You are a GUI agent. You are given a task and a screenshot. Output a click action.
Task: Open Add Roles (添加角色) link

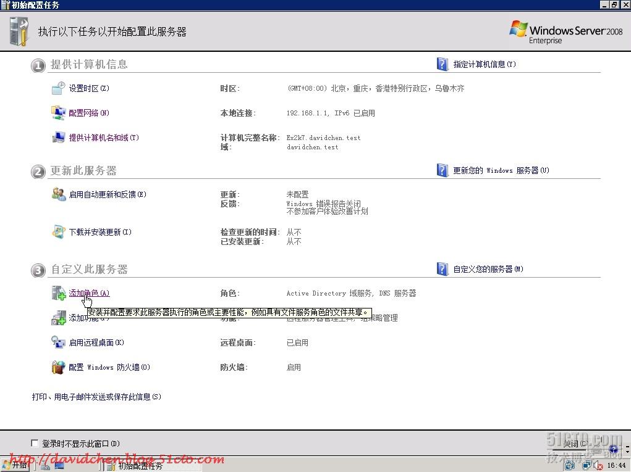point(89,293)
